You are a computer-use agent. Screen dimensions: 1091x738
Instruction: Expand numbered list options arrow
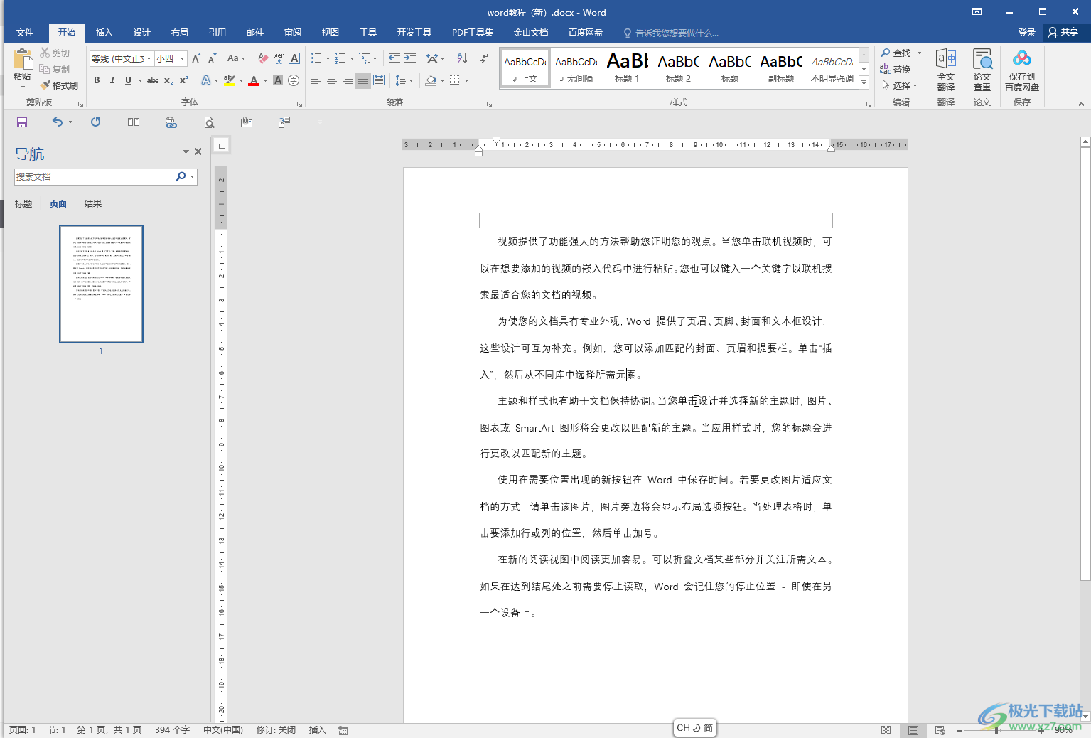click(352, 58)
